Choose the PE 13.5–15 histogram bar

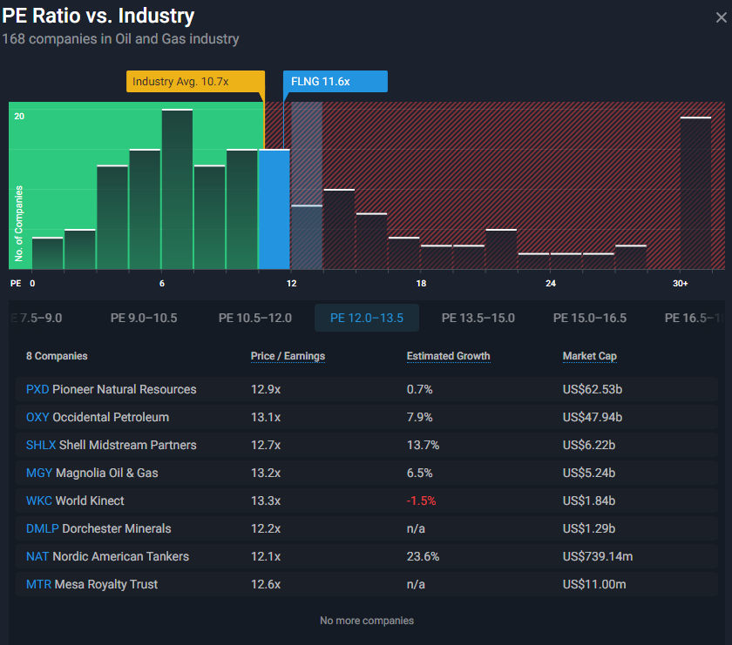click(x=339, y=230)
